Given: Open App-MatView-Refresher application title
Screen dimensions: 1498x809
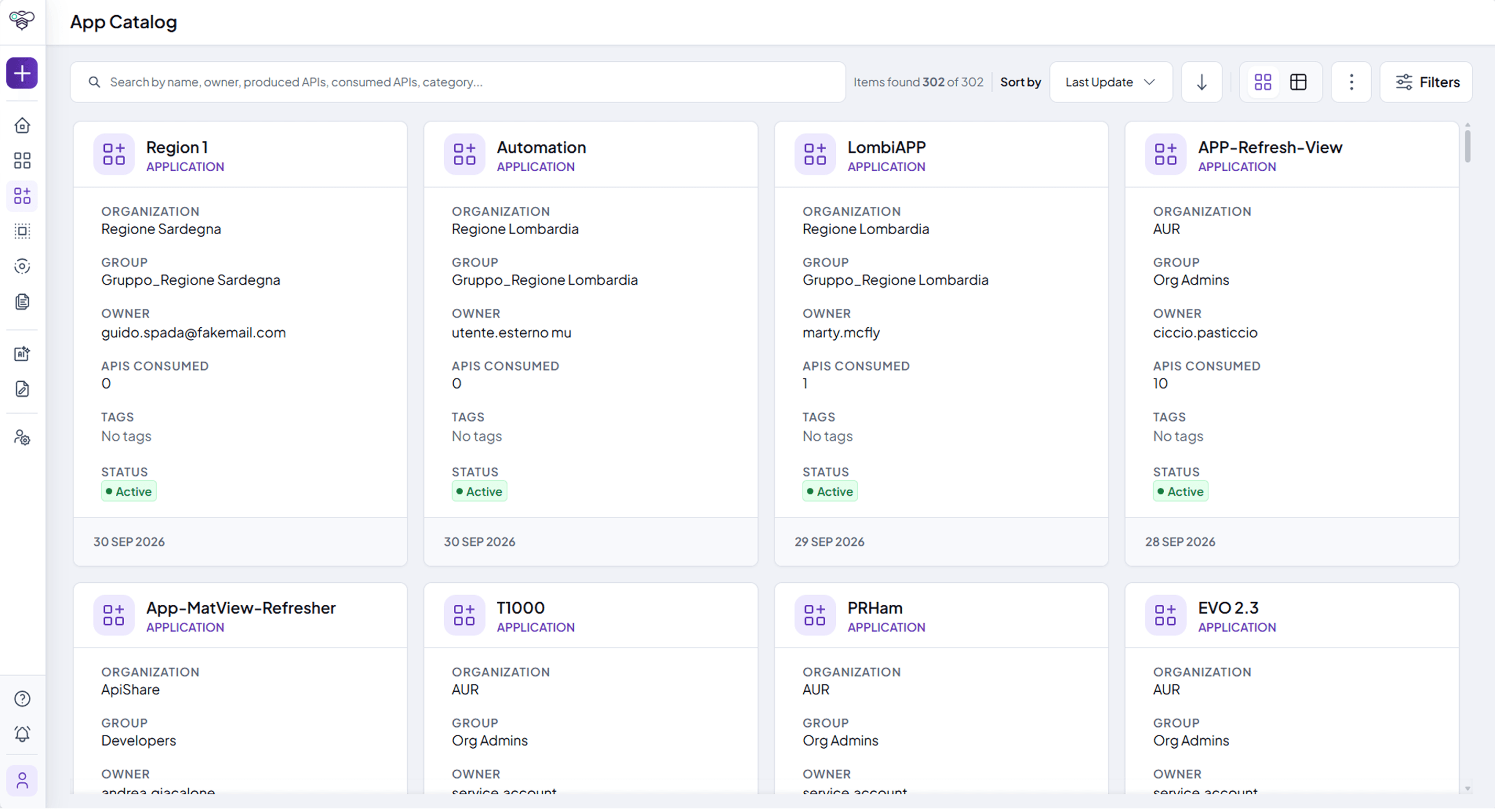Looking at the screenshot, I should click(x=242, y=608).
